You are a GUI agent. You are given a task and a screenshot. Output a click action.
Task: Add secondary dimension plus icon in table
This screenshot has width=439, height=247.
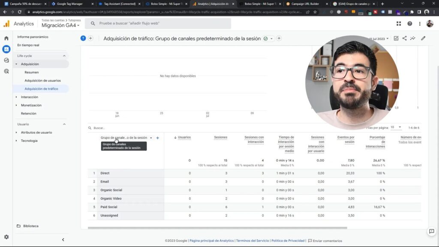point(158,138)
